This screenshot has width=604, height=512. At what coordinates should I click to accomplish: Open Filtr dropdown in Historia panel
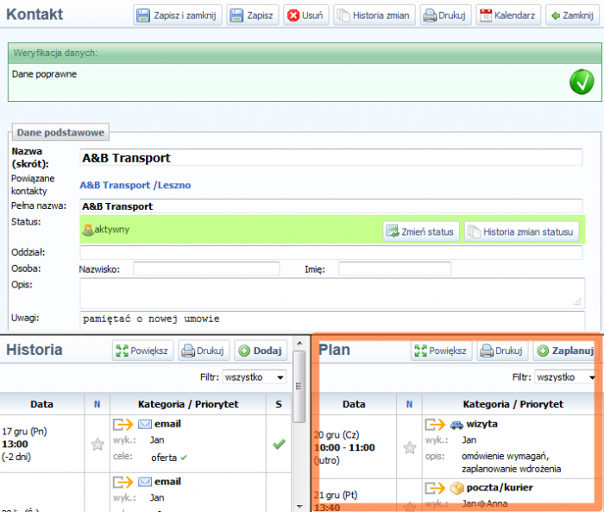click(255, 377)
